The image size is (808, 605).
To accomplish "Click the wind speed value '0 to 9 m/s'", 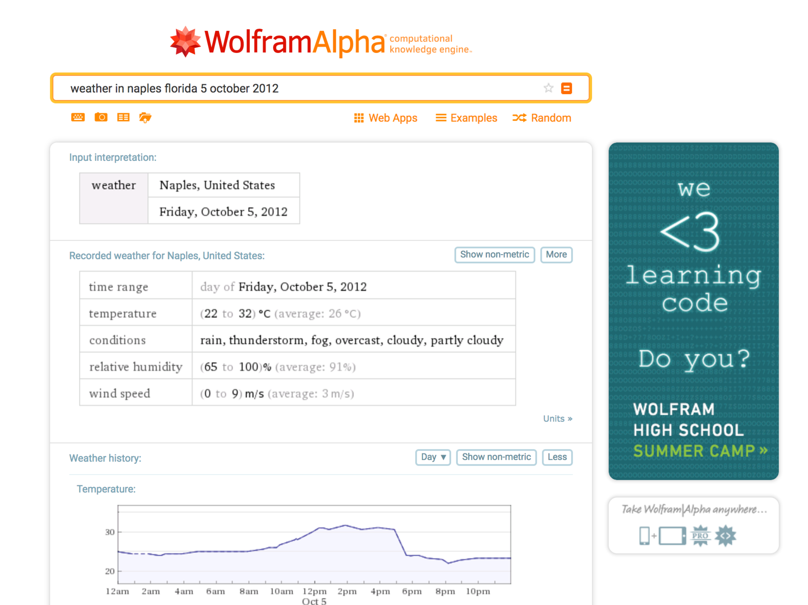I will 232,393.
